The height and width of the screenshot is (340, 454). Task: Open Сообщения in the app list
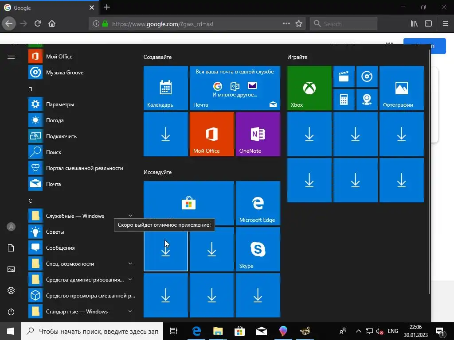(82, 247)
